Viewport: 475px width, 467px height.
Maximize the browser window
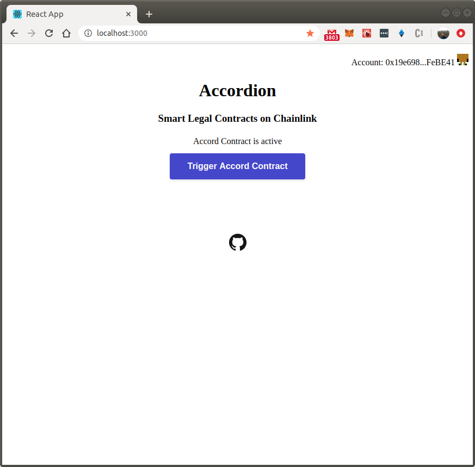(x=456, y=13)
